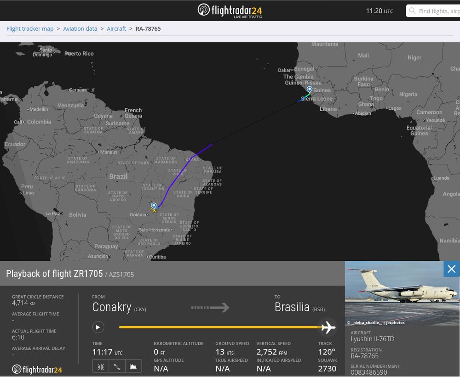Click the vertical speed 2,752 fpm value
This screenshot has width=460, height=377.
click(x=272, y=352)
